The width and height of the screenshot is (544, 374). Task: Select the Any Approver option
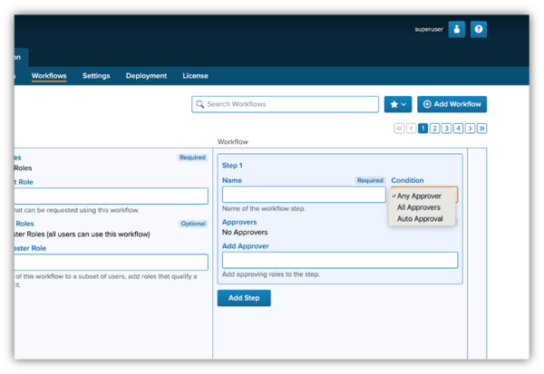click(417, 196)
